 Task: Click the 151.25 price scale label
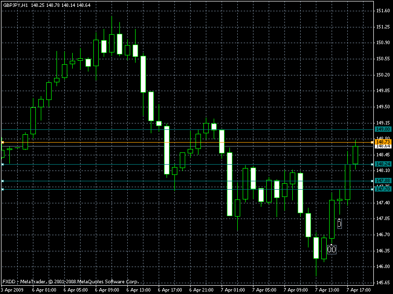(383, 27)
